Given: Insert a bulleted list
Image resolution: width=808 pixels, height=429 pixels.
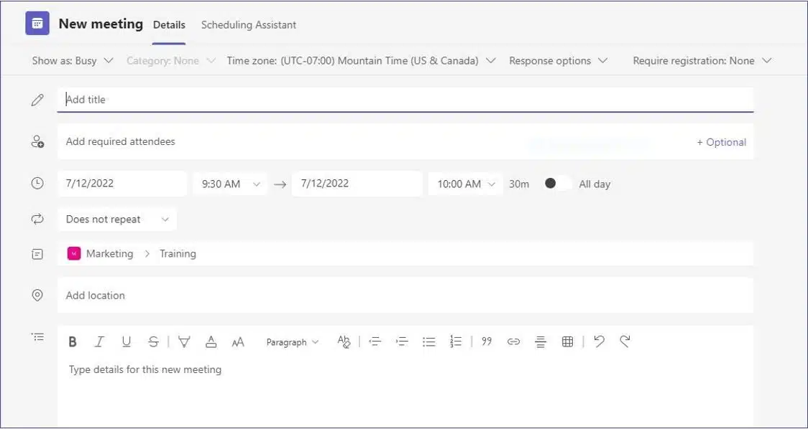Looking at the screenshot, I should [428, 341].
